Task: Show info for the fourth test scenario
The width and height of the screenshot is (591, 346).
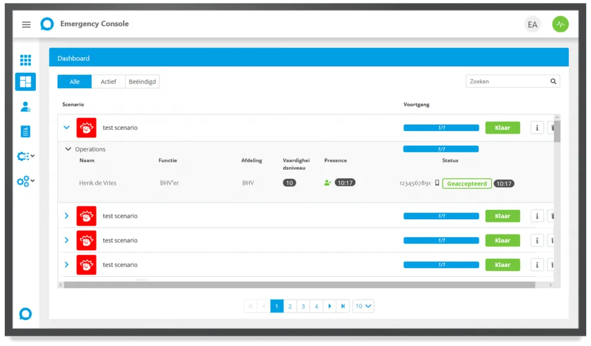Action: (x=537, y=265)
